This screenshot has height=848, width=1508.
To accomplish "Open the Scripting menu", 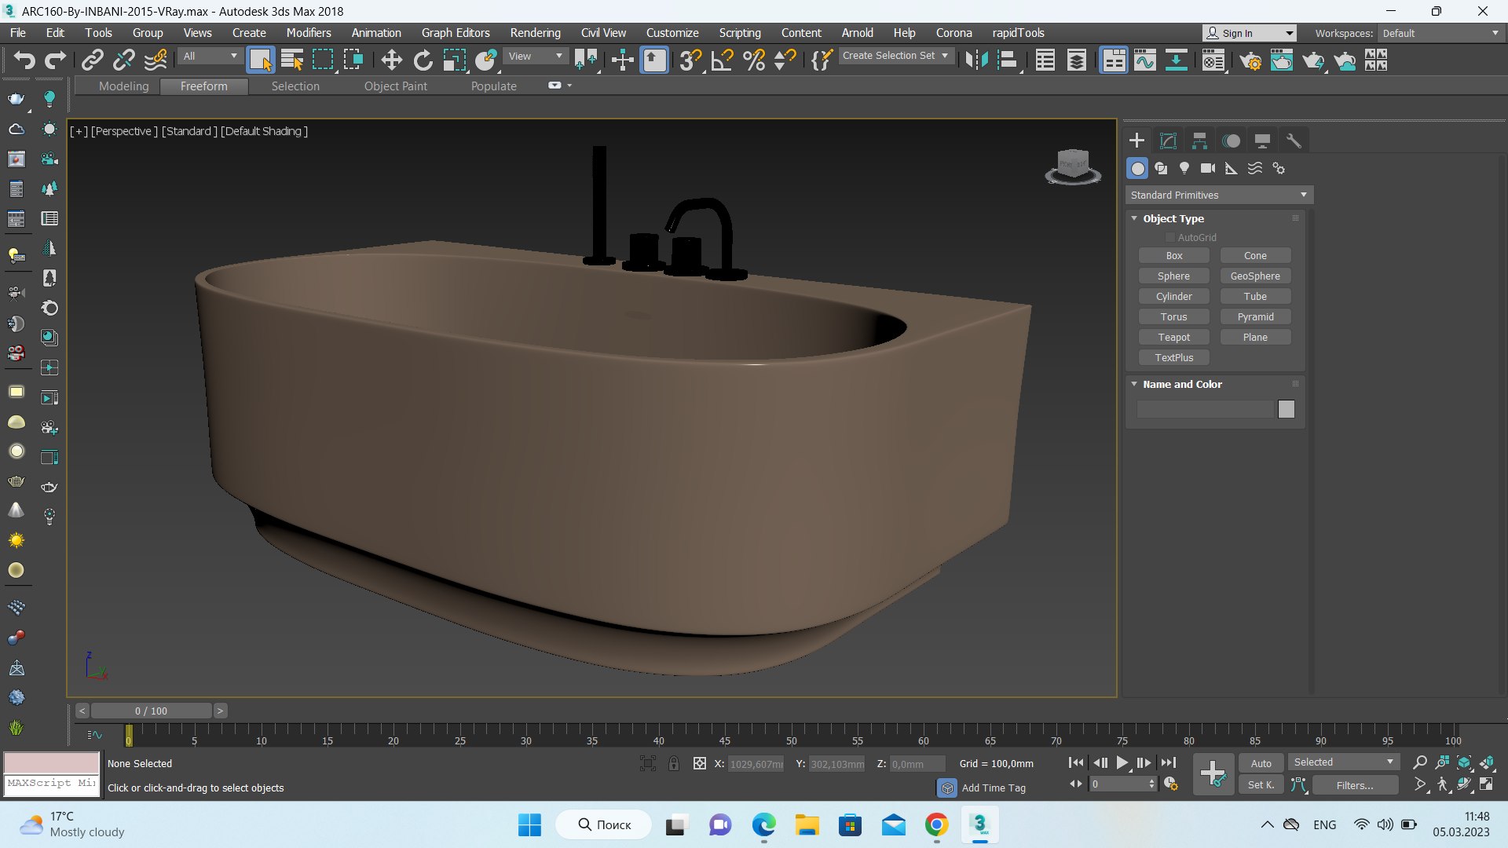I will tap(740, 33).
